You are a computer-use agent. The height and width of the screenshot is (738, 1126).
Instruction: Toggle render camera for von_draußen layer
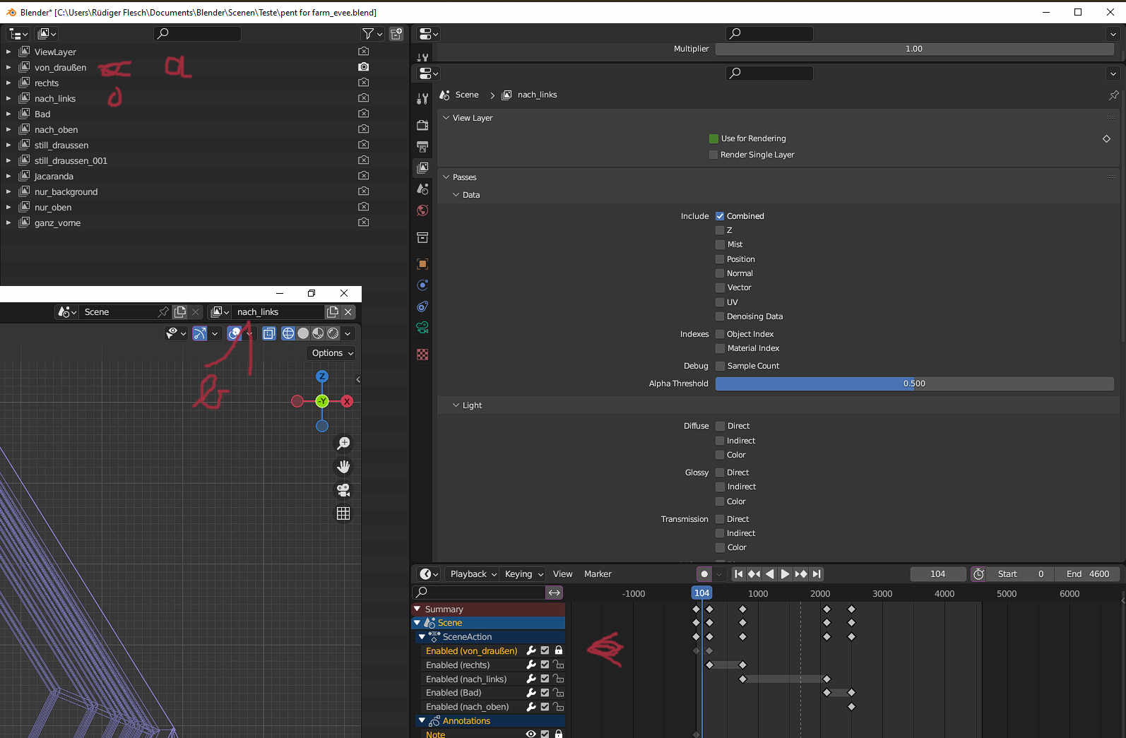pyautogui.click(x=363, y=67)
